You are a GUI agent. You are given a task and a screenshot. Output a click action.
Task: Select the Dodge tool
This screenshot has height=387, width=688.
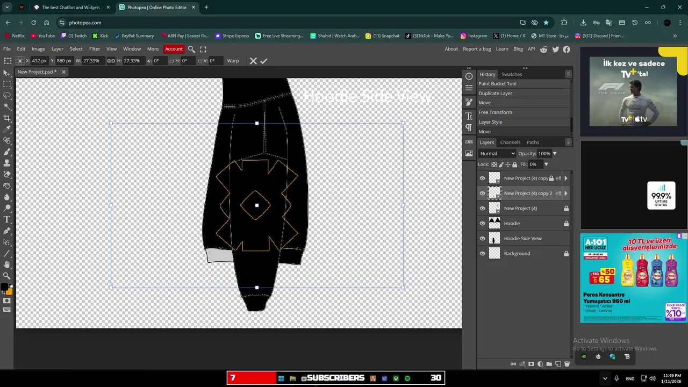pyautogui.click(x=7, y=209)
